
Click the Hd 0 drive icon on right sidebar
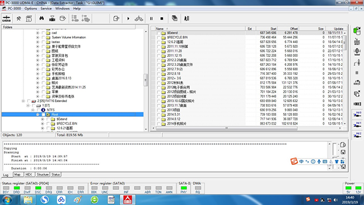[x=357, y=115]
